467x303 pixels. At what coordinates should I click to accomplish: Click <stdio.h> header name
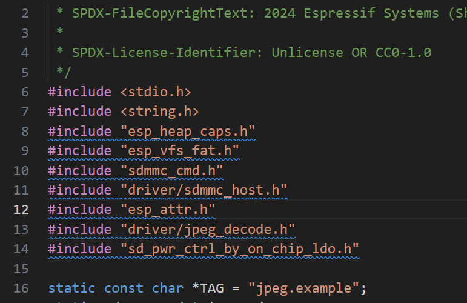156,92
